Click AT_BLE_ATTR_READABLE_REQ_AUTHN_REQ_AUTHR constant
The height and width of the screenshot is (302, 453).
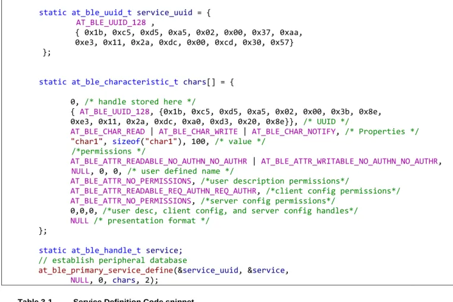coord(163,191)
